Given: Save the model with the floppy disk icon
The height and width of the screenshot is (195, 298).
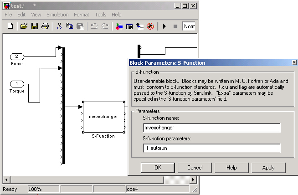Looking at the screenshot, I should click(x=34, y=26).
